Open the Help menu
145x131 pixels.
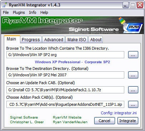coord(44,12)
